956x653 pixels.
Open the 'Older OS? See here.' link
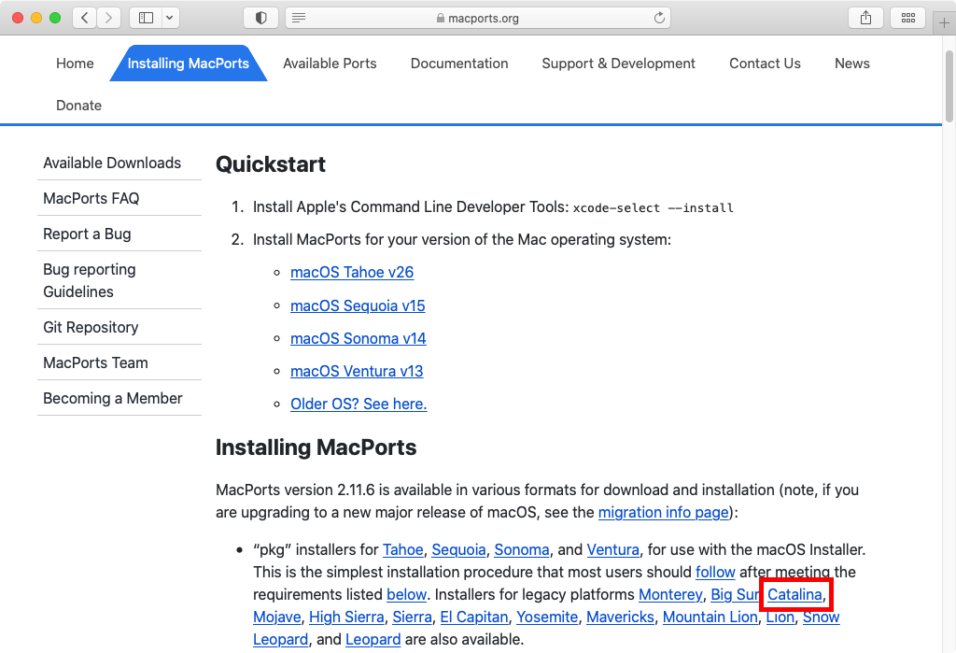click(x=358, y=405)
